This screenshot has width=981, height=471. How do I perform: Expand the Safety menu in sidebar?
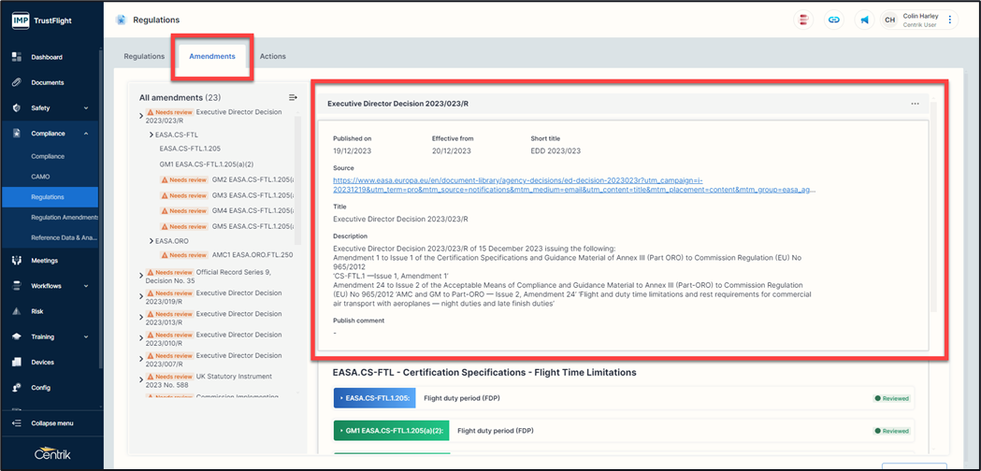[x=86, y=108]
